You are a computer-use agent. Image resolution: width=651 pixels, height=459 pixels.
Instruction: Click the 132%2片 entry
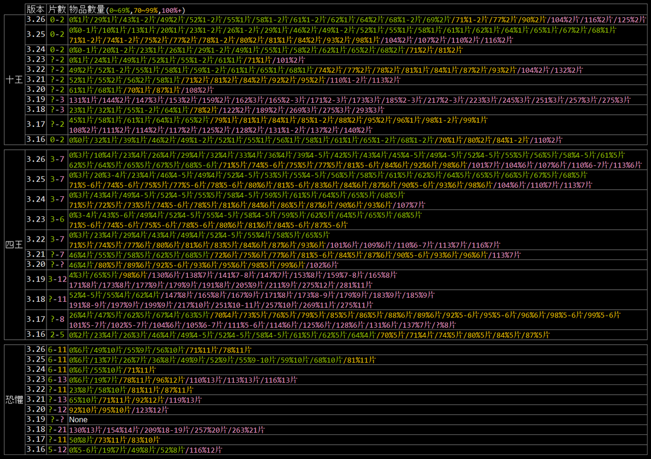tap(568, 70)
